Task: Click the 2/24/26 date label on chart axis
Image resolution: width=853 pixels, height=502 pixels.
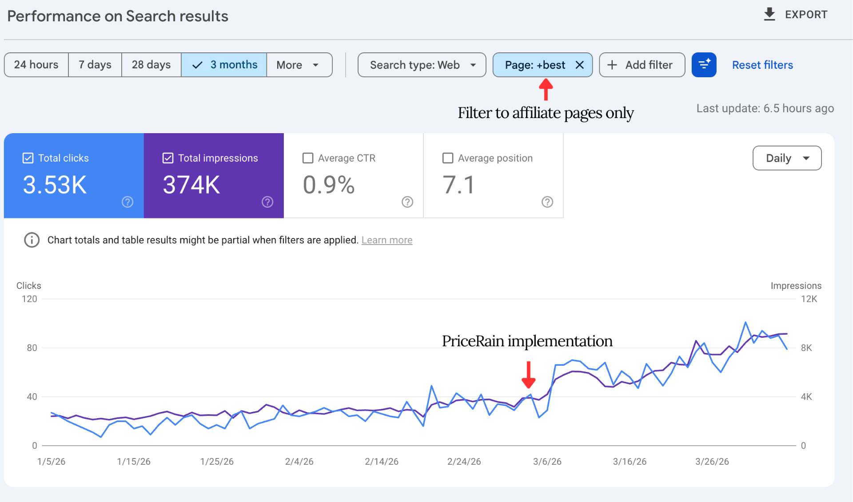Action: tap(464, 462)
